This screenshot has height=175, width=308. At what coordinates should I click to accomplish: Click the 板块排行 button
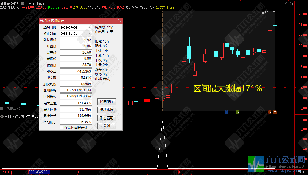coord(106,110)
